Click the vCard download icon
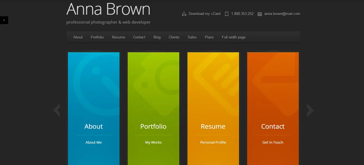This screenshot has width=364, height=165. 184,14
